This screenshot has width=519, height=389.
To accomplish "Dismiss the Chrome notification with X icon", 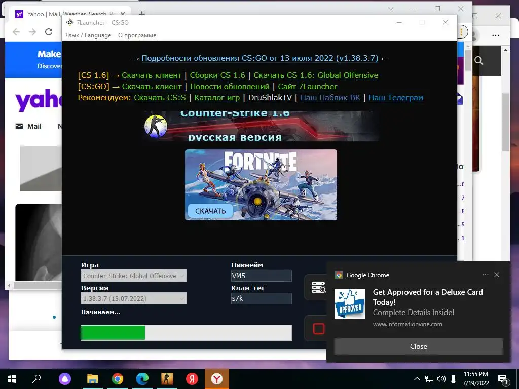I will coord(497,275).
